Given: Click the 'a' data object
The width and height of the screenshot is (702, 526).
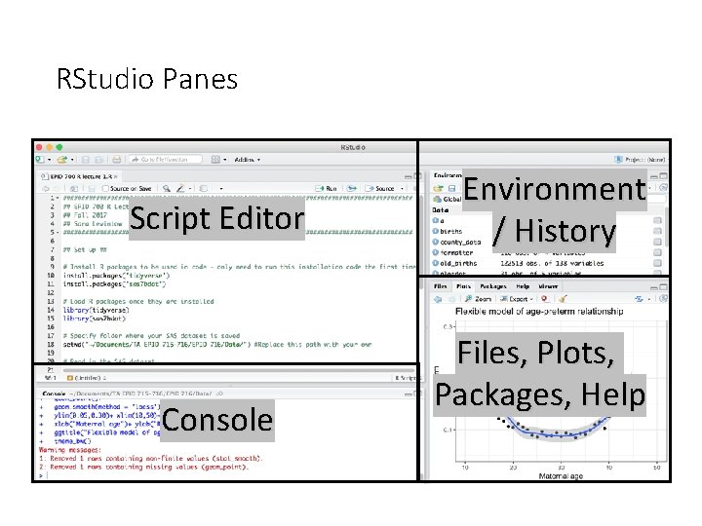Looking at the screenshot, I should point(442,220).
